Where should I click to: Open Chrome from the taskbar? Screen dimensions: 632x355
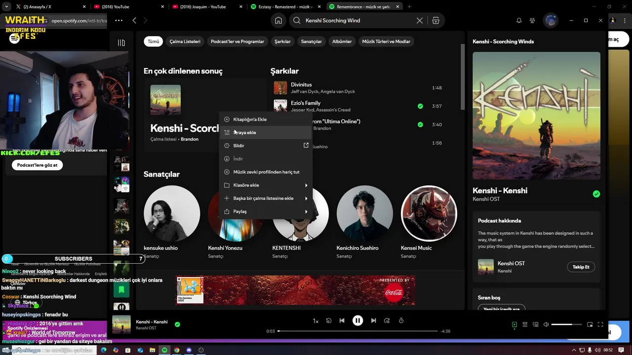click(176, 350)
